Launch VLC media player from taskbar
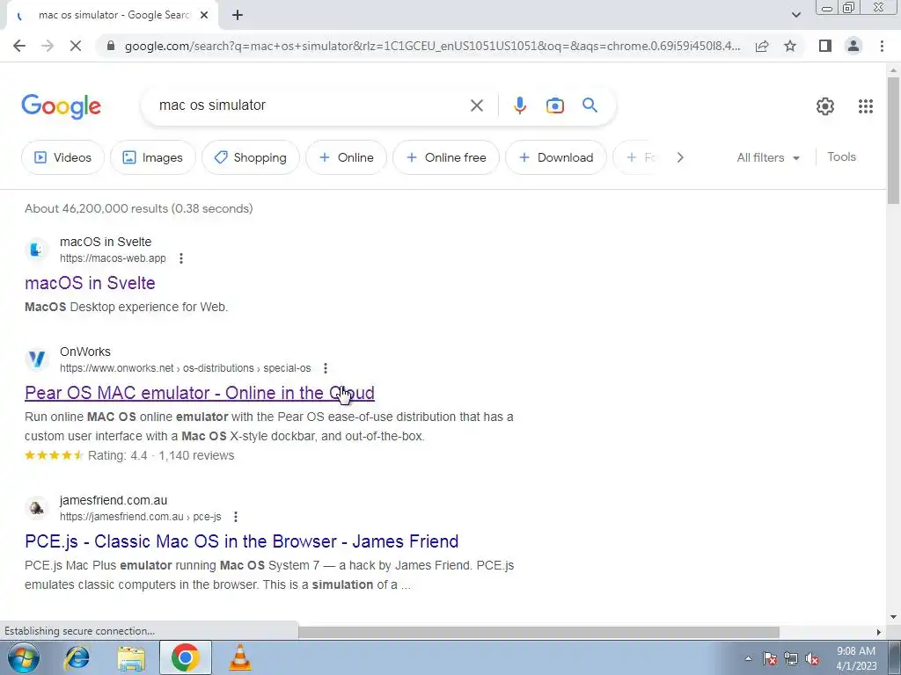Image resolution: width=901 pixels, height=675 pixels. (x=239, y=657)
